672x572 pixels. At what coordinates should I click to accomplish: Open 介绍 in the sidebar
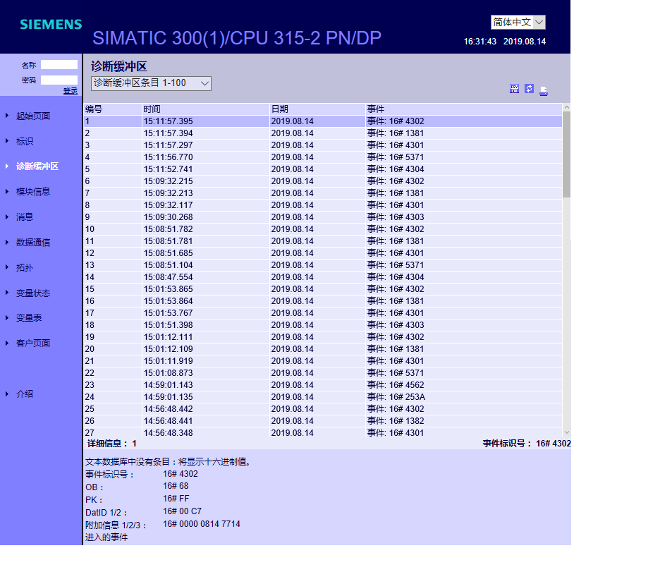25,394
